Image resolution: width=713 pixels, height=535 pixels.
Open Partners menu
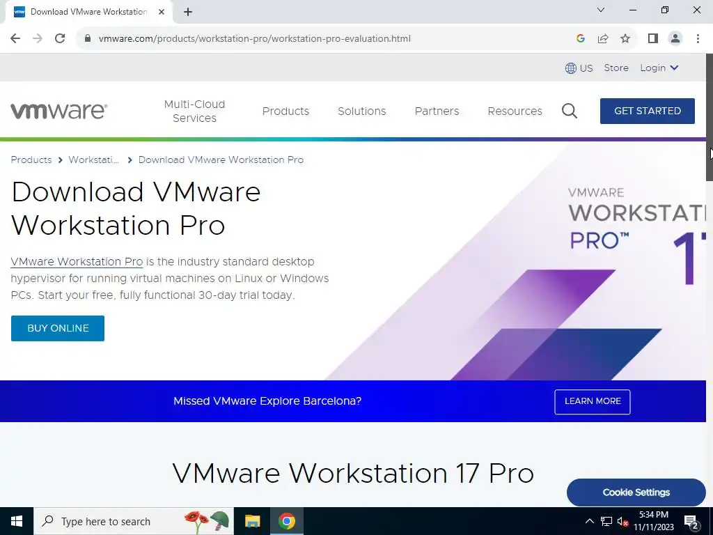437,111
